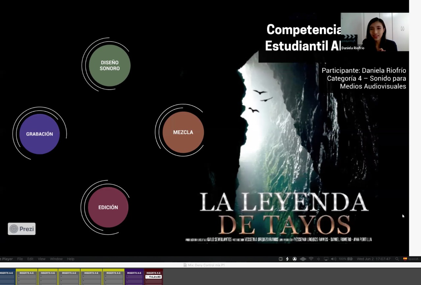Click the battery status icon
The height and width of the screenshot is (285, 421).
pos(350,259)
